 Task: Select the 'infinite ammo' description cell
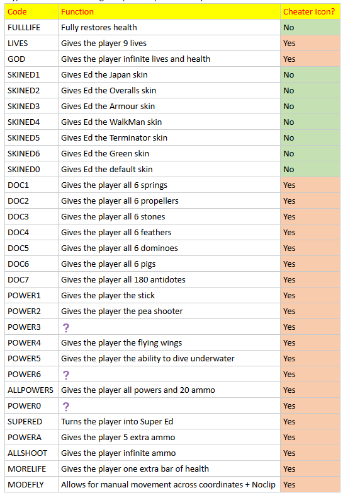point(169,453)
